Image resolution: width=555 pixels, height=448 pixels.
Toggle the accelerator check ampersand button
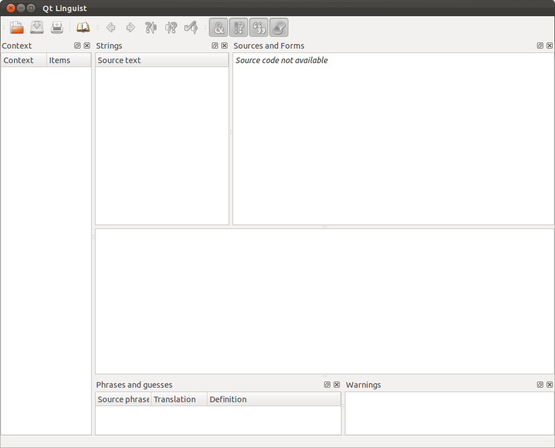[x=219, y=27]
